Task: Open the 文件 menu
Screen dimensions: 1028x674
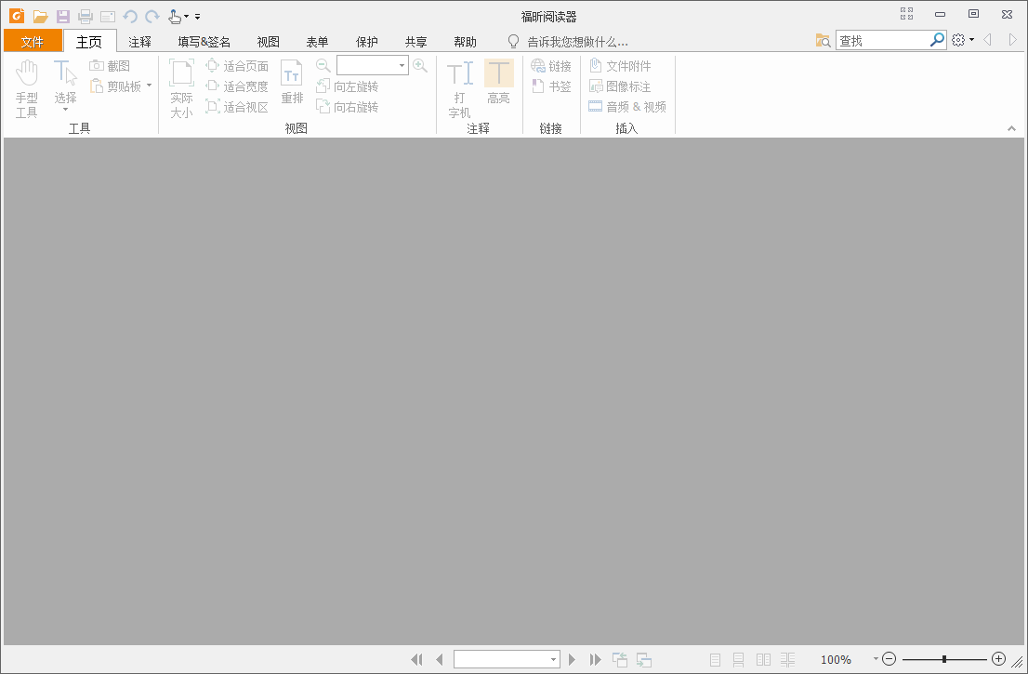Action: pyautogui.click(x=33, y=41)
